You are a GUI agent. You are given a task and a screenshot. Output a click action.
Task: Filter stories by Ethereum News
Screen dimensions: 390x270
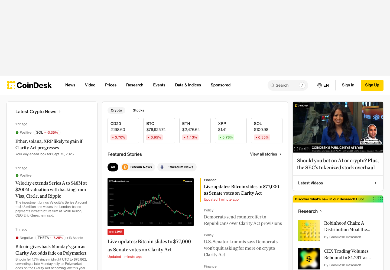177,167
